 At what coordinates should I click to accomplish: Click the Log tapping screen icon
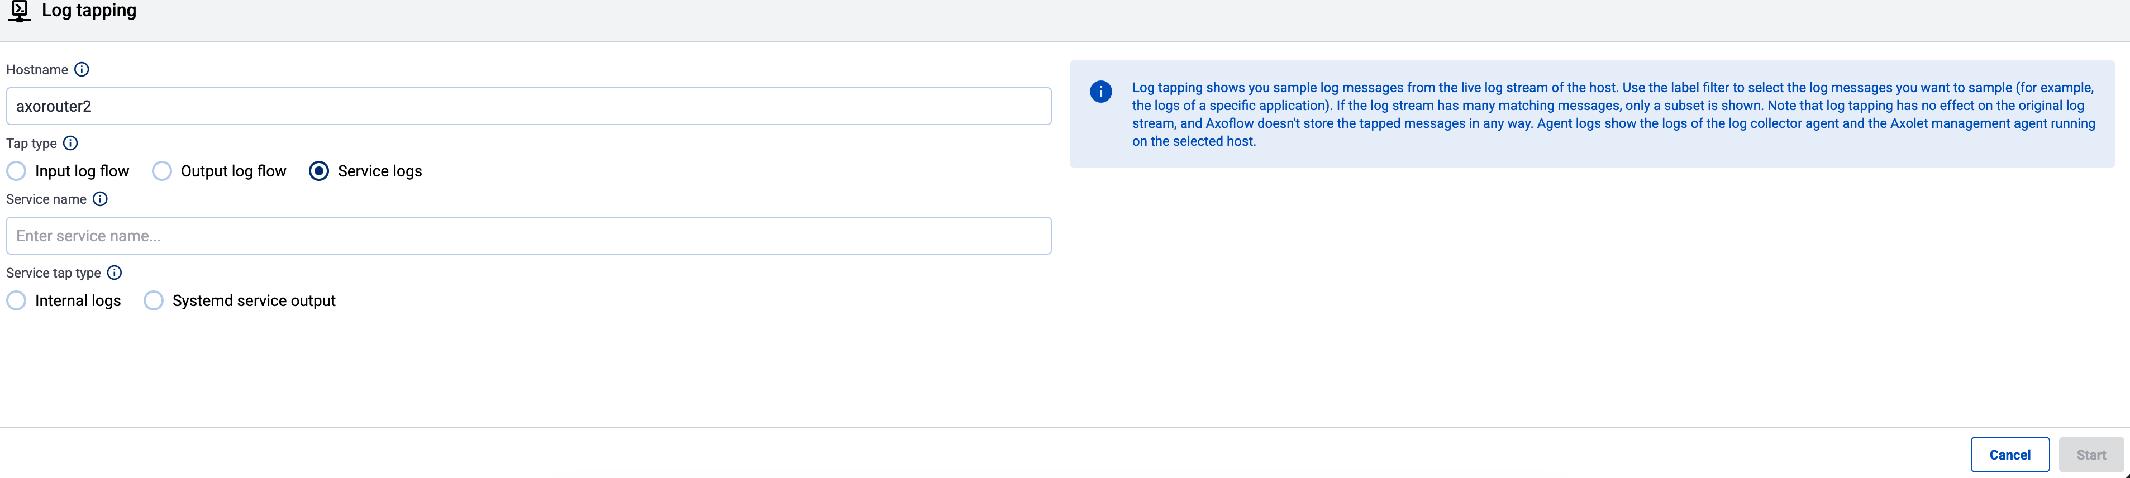[20, 12]
